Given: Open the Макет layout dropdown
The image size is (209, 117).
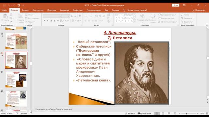Looking at the screenshot, I should point(30,15).
